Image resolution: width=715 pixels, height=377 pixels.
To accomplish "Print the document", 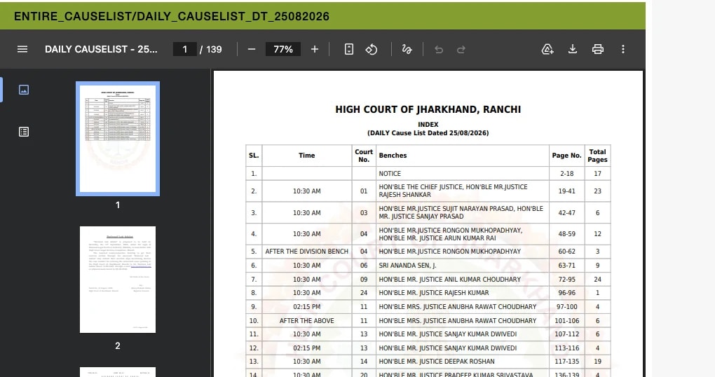I will tap(598, 49).
